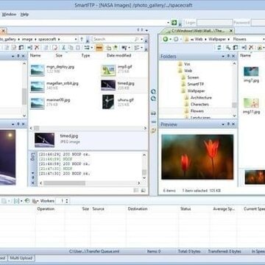Click the Status column header in transfer queue
The image size is (265, 265).
pyautogui.click(x=185, y=209)
